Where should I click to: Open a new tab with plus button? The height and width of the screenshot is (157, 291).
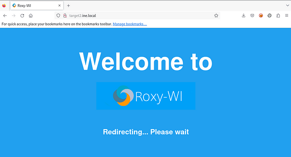pos(69,5)
